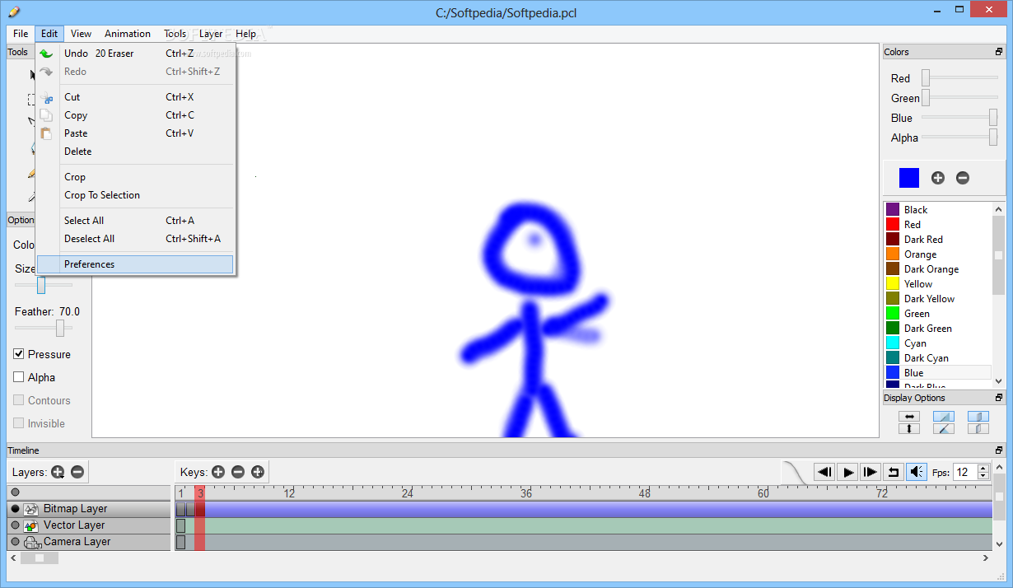Open the View menu
The image size is (1013, 588).
coord(81,34)
